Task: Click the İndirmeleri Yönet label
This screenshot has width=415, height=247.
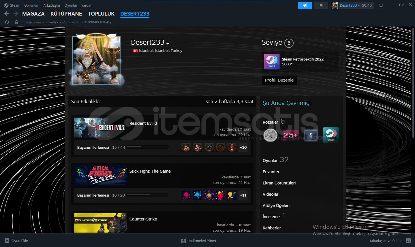Action: [202, 241]
